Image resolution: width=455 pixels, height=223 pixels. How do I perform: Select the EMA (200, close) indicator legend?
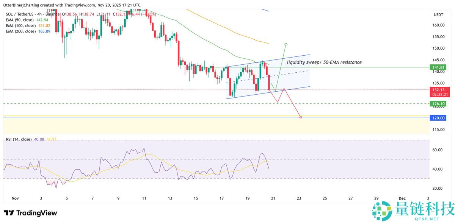(x=21, y=31)
